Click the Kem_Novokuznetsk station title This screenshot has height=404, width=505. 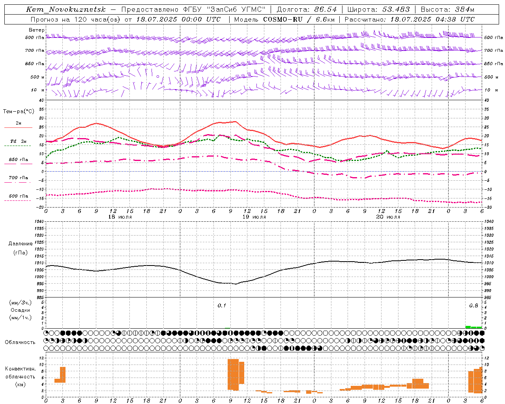point(66,9)
